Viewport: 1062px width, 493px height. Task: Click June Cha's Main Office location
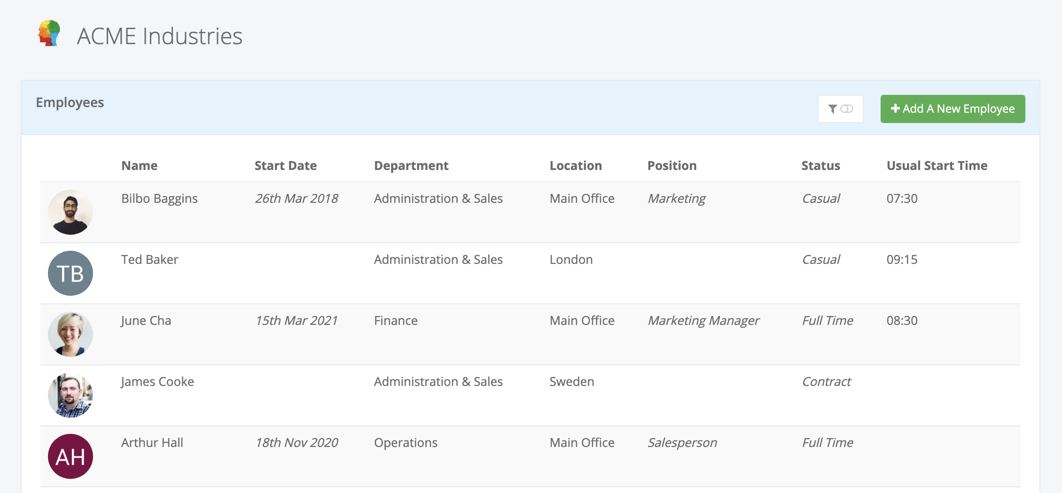[x=582, y=321]
